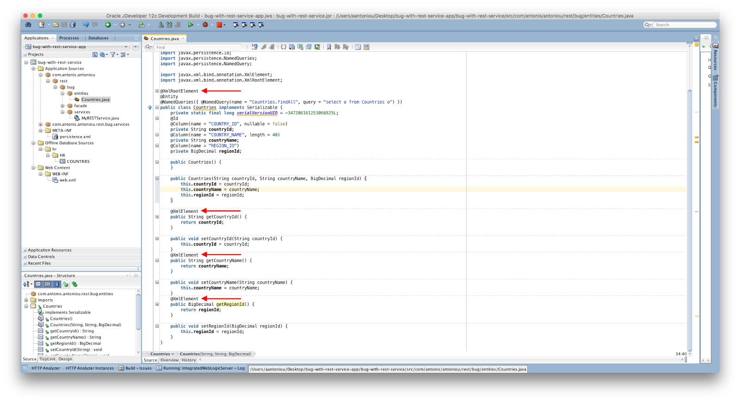Viewport: 740px width, 402px height.
Task: Click the Find input field in the editor toolbar
Action: (x=198, y=47)
